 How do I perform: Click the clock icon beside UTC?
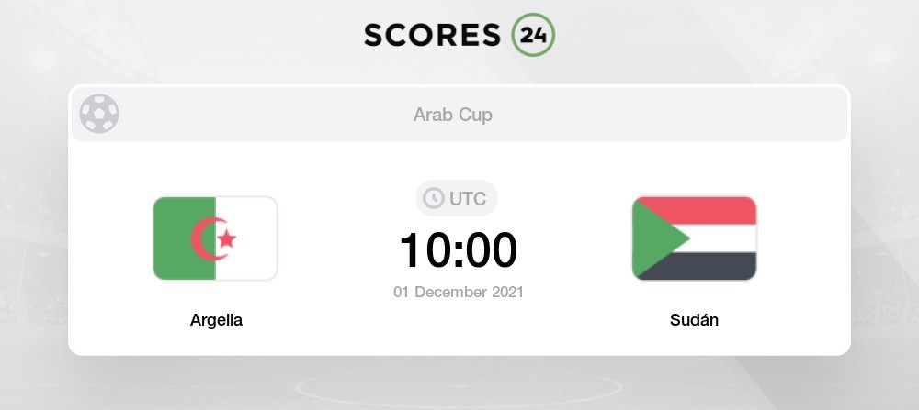432,197
